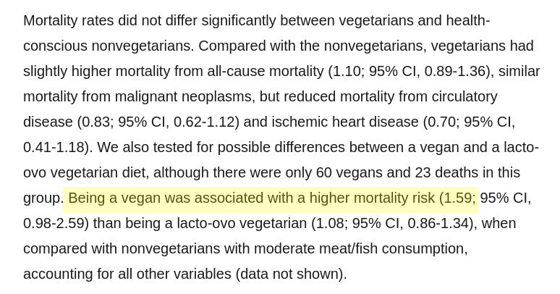Viewport: 560px width, 294px height.
Task: Click the phrase "meat/fish"
Action: 352,249
